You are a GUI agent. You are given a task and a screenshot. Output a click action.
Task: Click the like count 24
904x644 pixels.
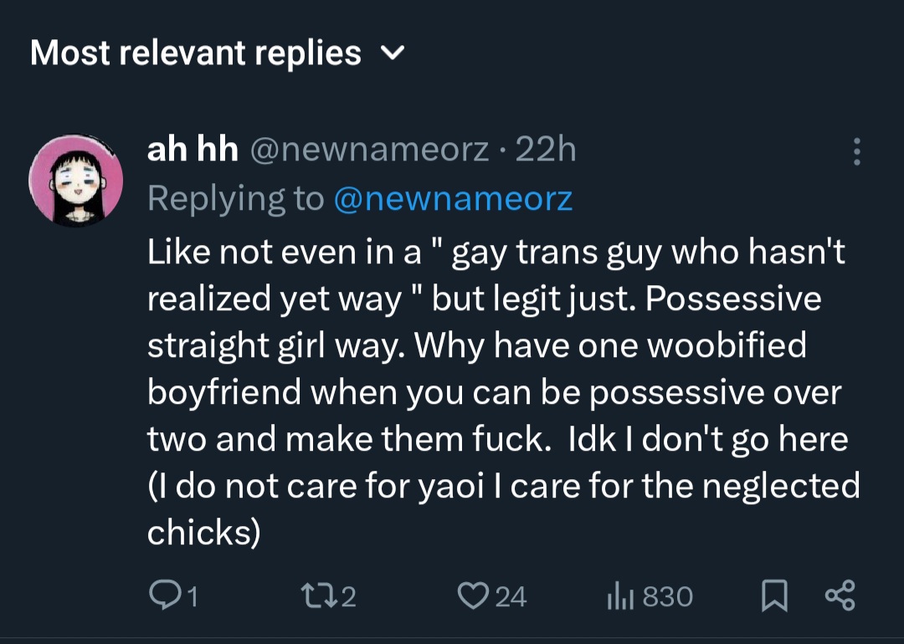coord(510,596)
